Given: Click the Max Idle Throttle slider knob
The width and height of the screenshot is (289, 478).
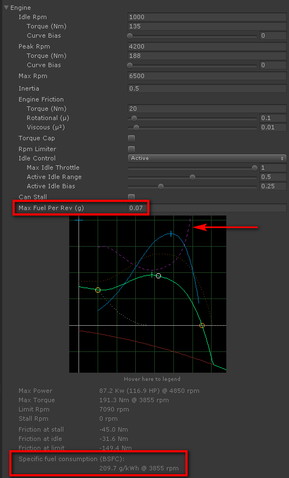Looking at the screenshot, I should (x=254, y=168).
